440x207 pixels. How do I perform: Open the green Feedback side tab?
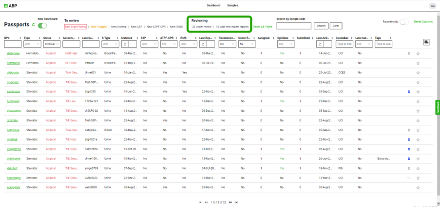coord(438,107)
